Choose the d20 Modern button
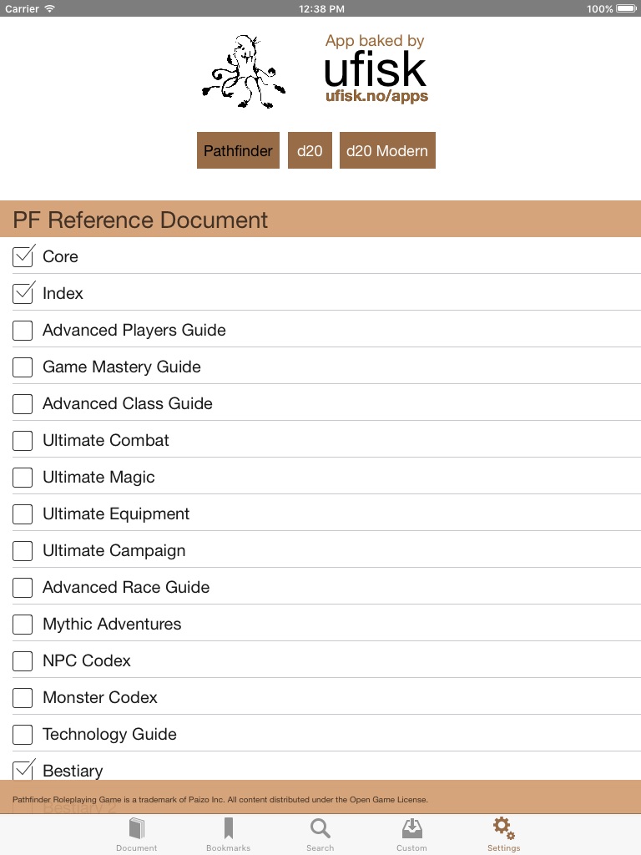This screenshot has height=855, width=641. click(387, 150)
